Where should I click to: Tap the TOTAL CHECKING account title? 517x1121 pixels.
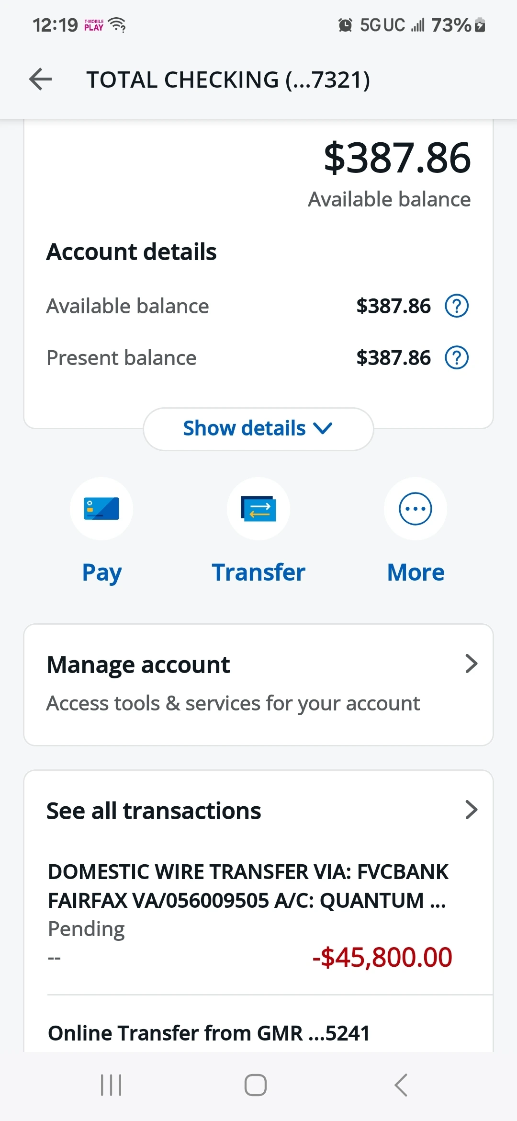click(x=228, y=80)
